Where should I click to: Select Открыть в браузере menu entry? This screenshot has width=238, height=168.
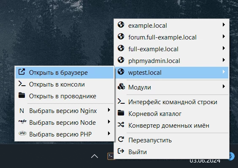tap(65, 73)
